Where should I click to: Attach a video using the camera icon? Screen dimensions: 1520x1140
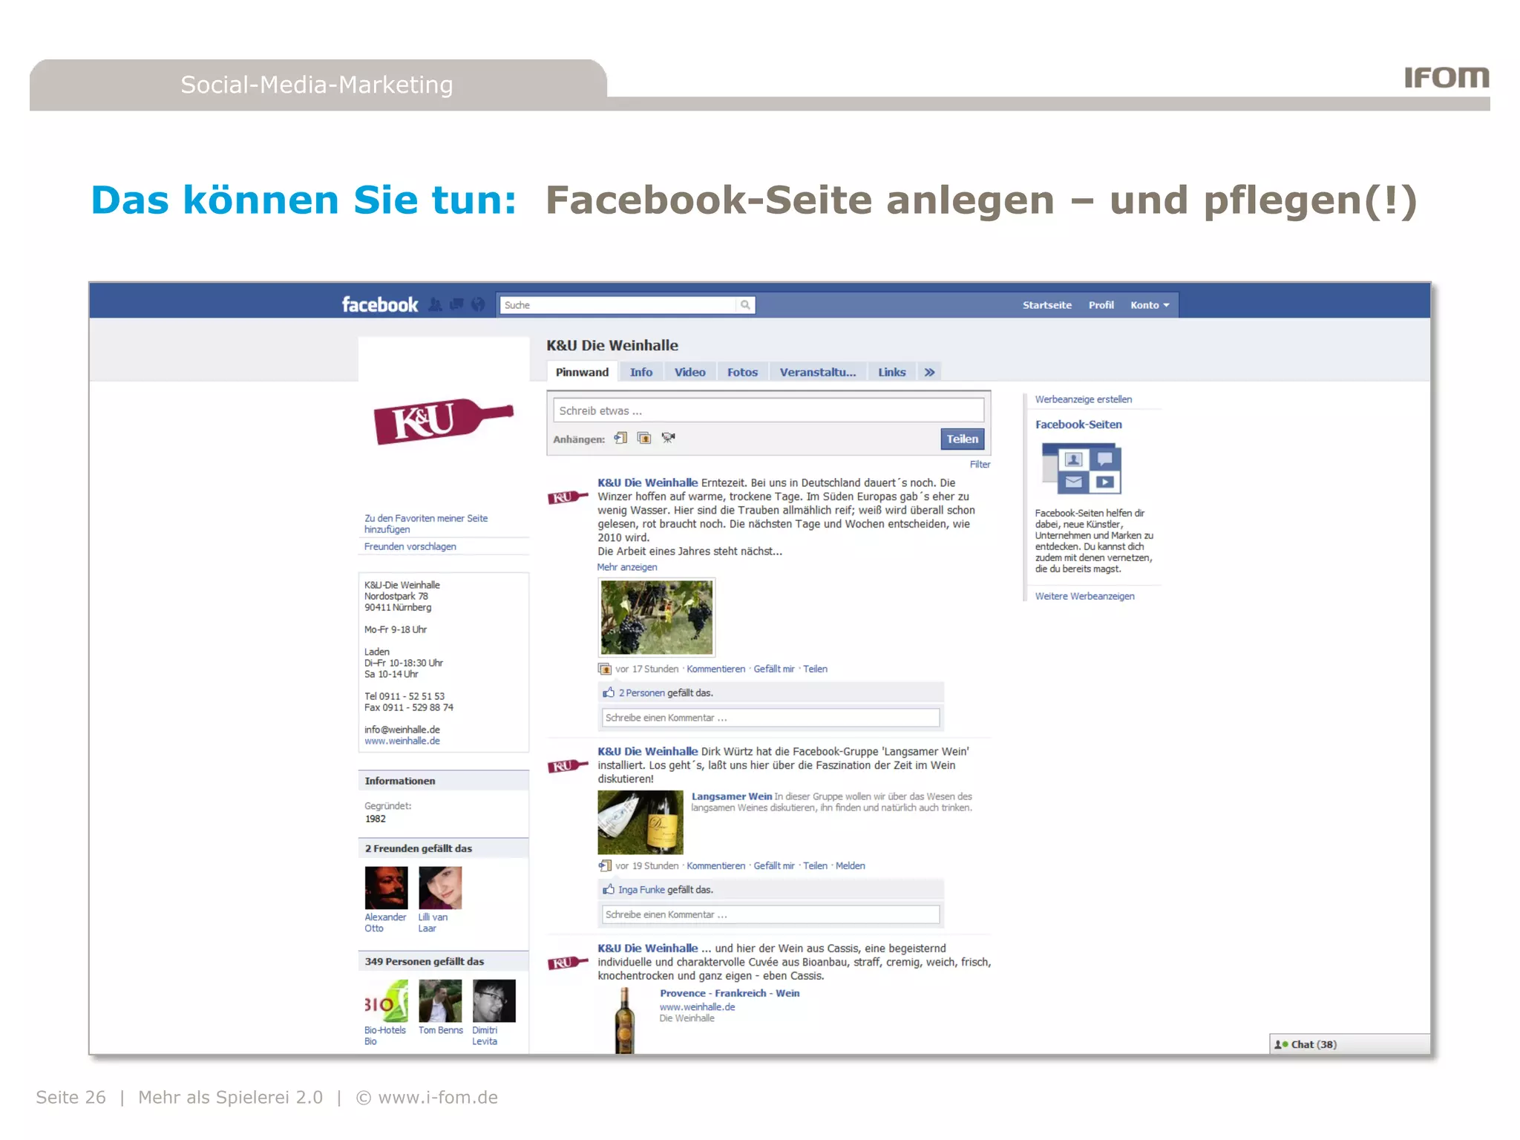click(668, 438)
